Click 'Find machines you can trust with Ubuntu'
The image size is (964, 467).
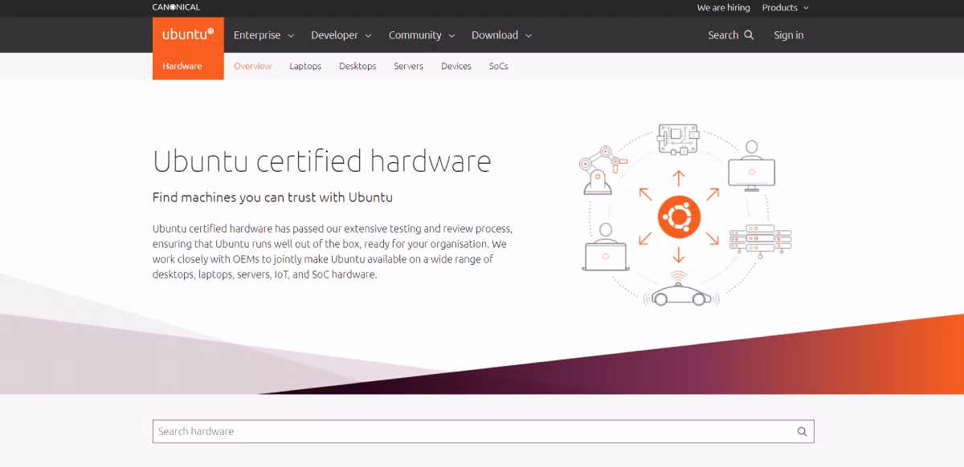point(272,197)
